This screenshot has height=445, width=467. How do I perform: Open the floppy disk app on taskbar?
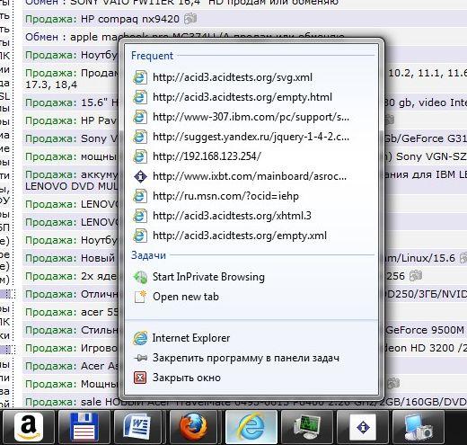pos(84,427)
